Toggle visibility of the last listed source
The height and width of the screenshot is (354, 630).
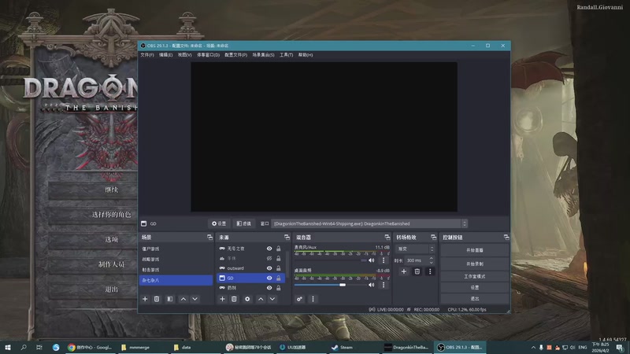tap(269, 288)
